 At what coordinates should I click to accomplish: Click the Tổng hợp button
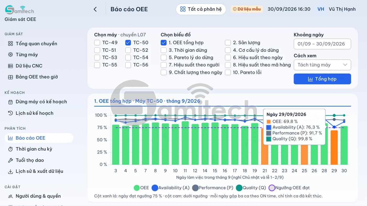coord(322,79)
